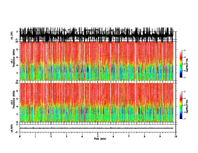Click the +5 tick label of ch.1(V) waveform
Screen dimensions: 198x153
click(17, 32)
